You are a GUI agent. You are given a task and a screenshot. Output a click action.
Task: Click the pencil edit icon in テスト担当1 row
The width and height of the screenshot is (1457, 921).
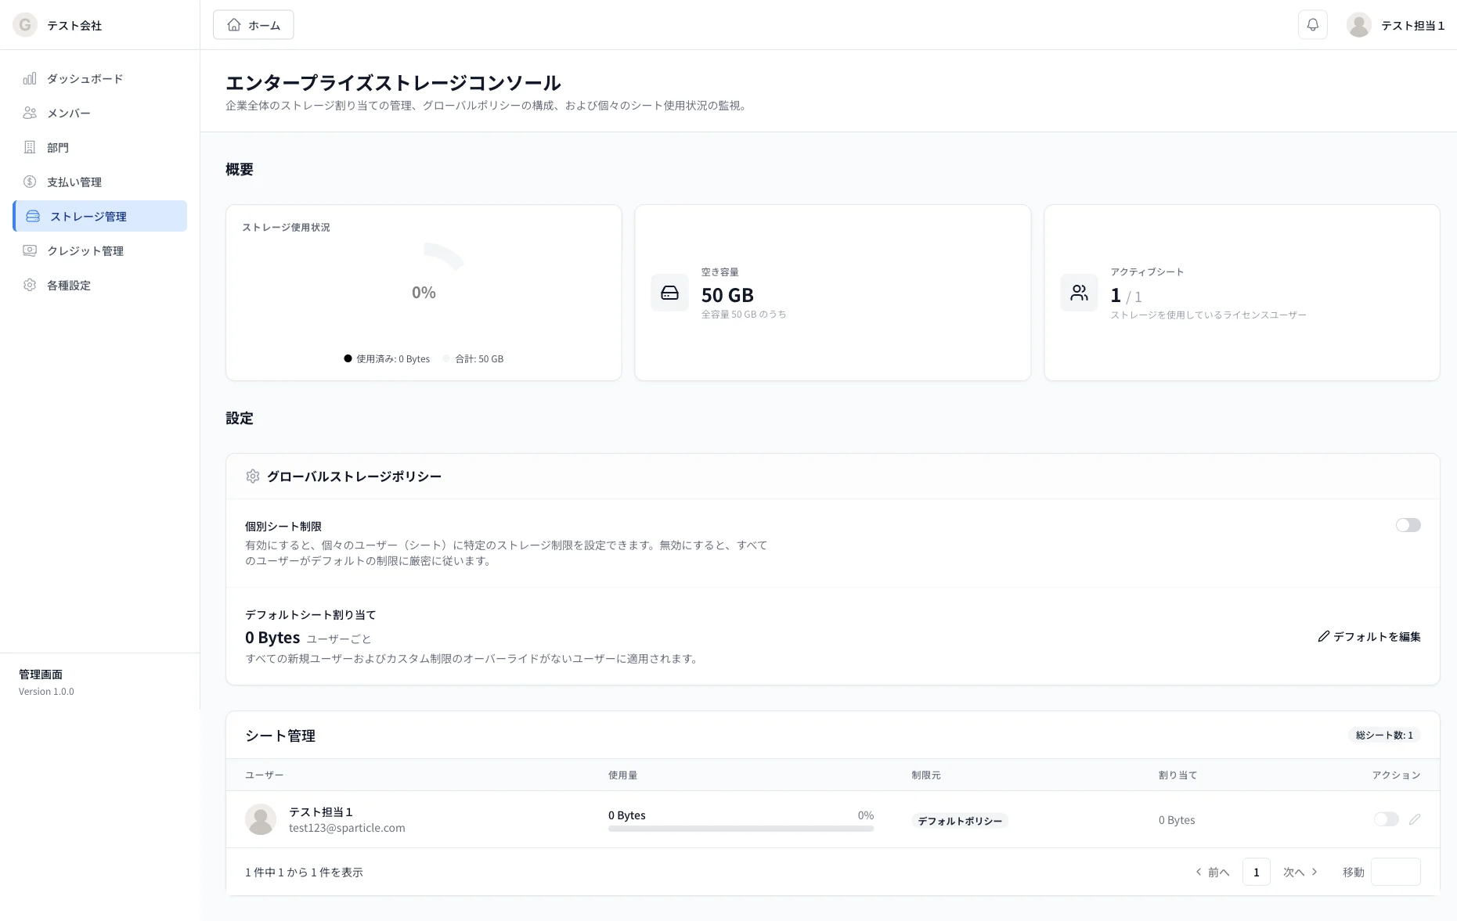click(x=1414, y=819)
